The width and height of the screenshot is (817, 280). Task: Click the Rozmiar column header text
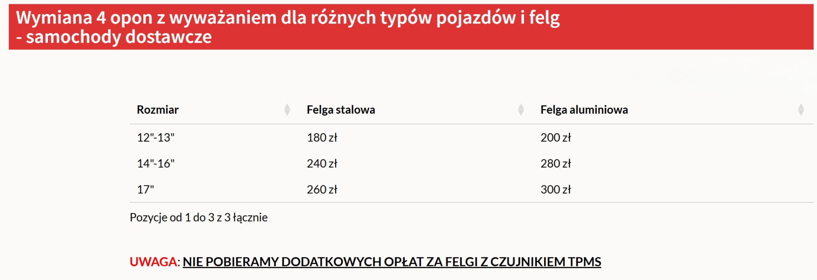tap(158, 110)
